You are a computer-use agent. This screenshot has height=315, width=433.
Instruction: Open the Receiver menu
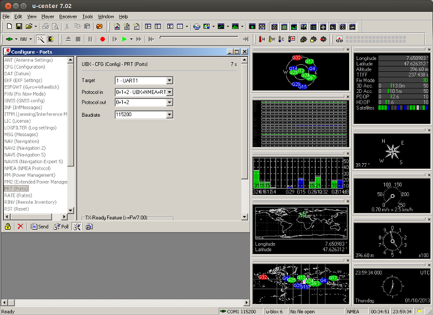click(x=68, y=17)
